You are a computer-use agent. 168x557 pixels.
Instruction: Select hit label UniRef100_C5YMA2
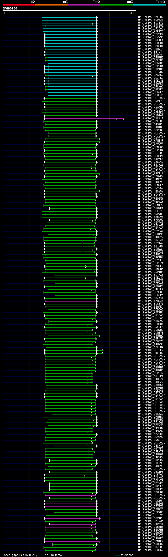pyautogui.click(x=151, y=231)
